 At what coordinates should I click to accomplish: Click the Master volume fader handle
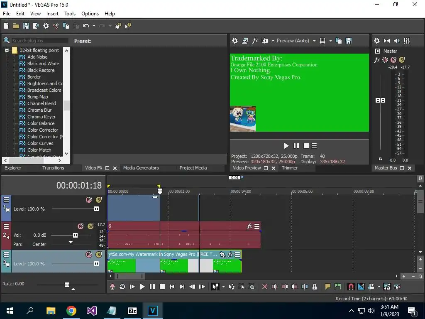(380, 101)
